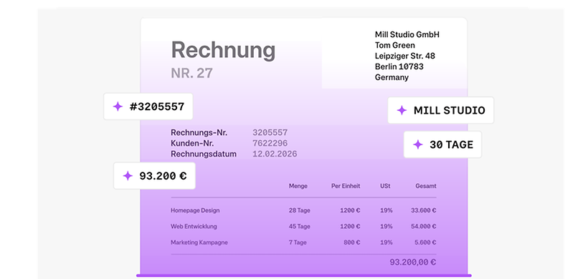The image size is (588, 279).
Task: Click the 28 Tage quantity
Action: [300, 210]
